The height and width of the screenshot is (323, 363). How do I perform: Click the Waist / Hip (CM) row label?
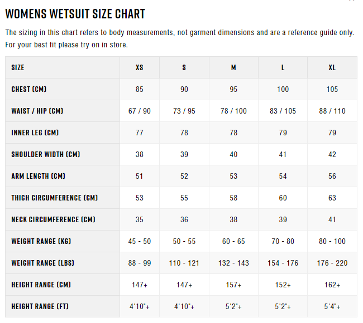(37, 111)
